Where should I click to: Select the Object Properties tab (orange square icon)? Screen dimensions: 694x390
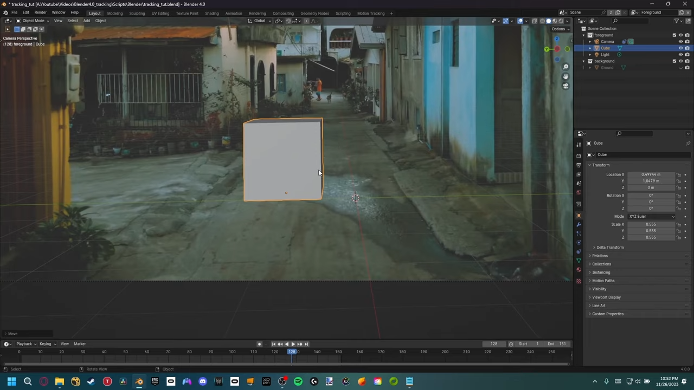(579, 217)
